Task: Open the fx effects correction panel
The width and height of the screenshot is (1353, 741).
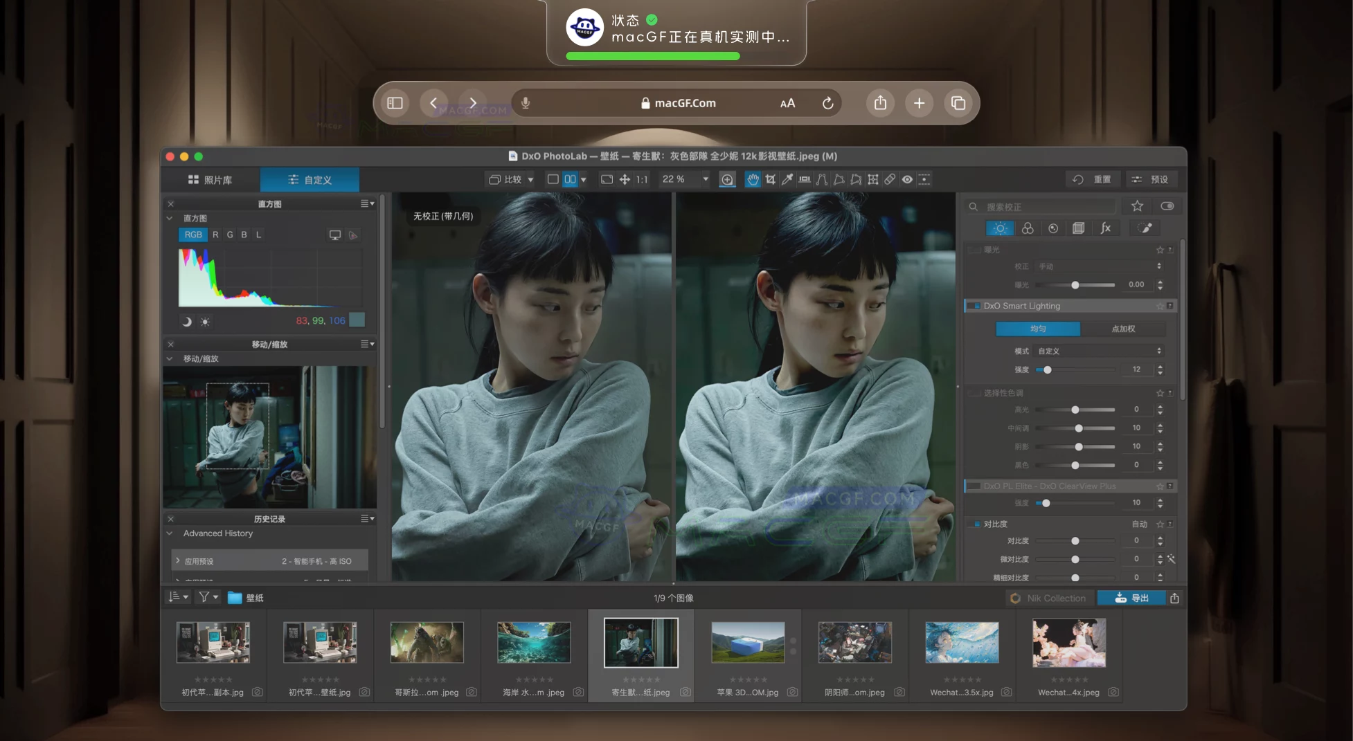Action: point(1106,228)
